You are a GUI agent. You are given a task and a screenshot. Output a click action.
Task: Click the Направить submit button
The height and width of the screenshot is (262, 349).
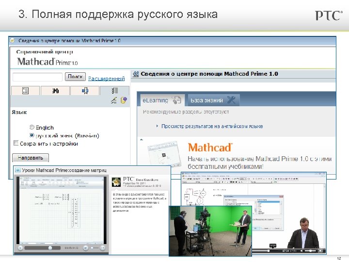(31, 158)
